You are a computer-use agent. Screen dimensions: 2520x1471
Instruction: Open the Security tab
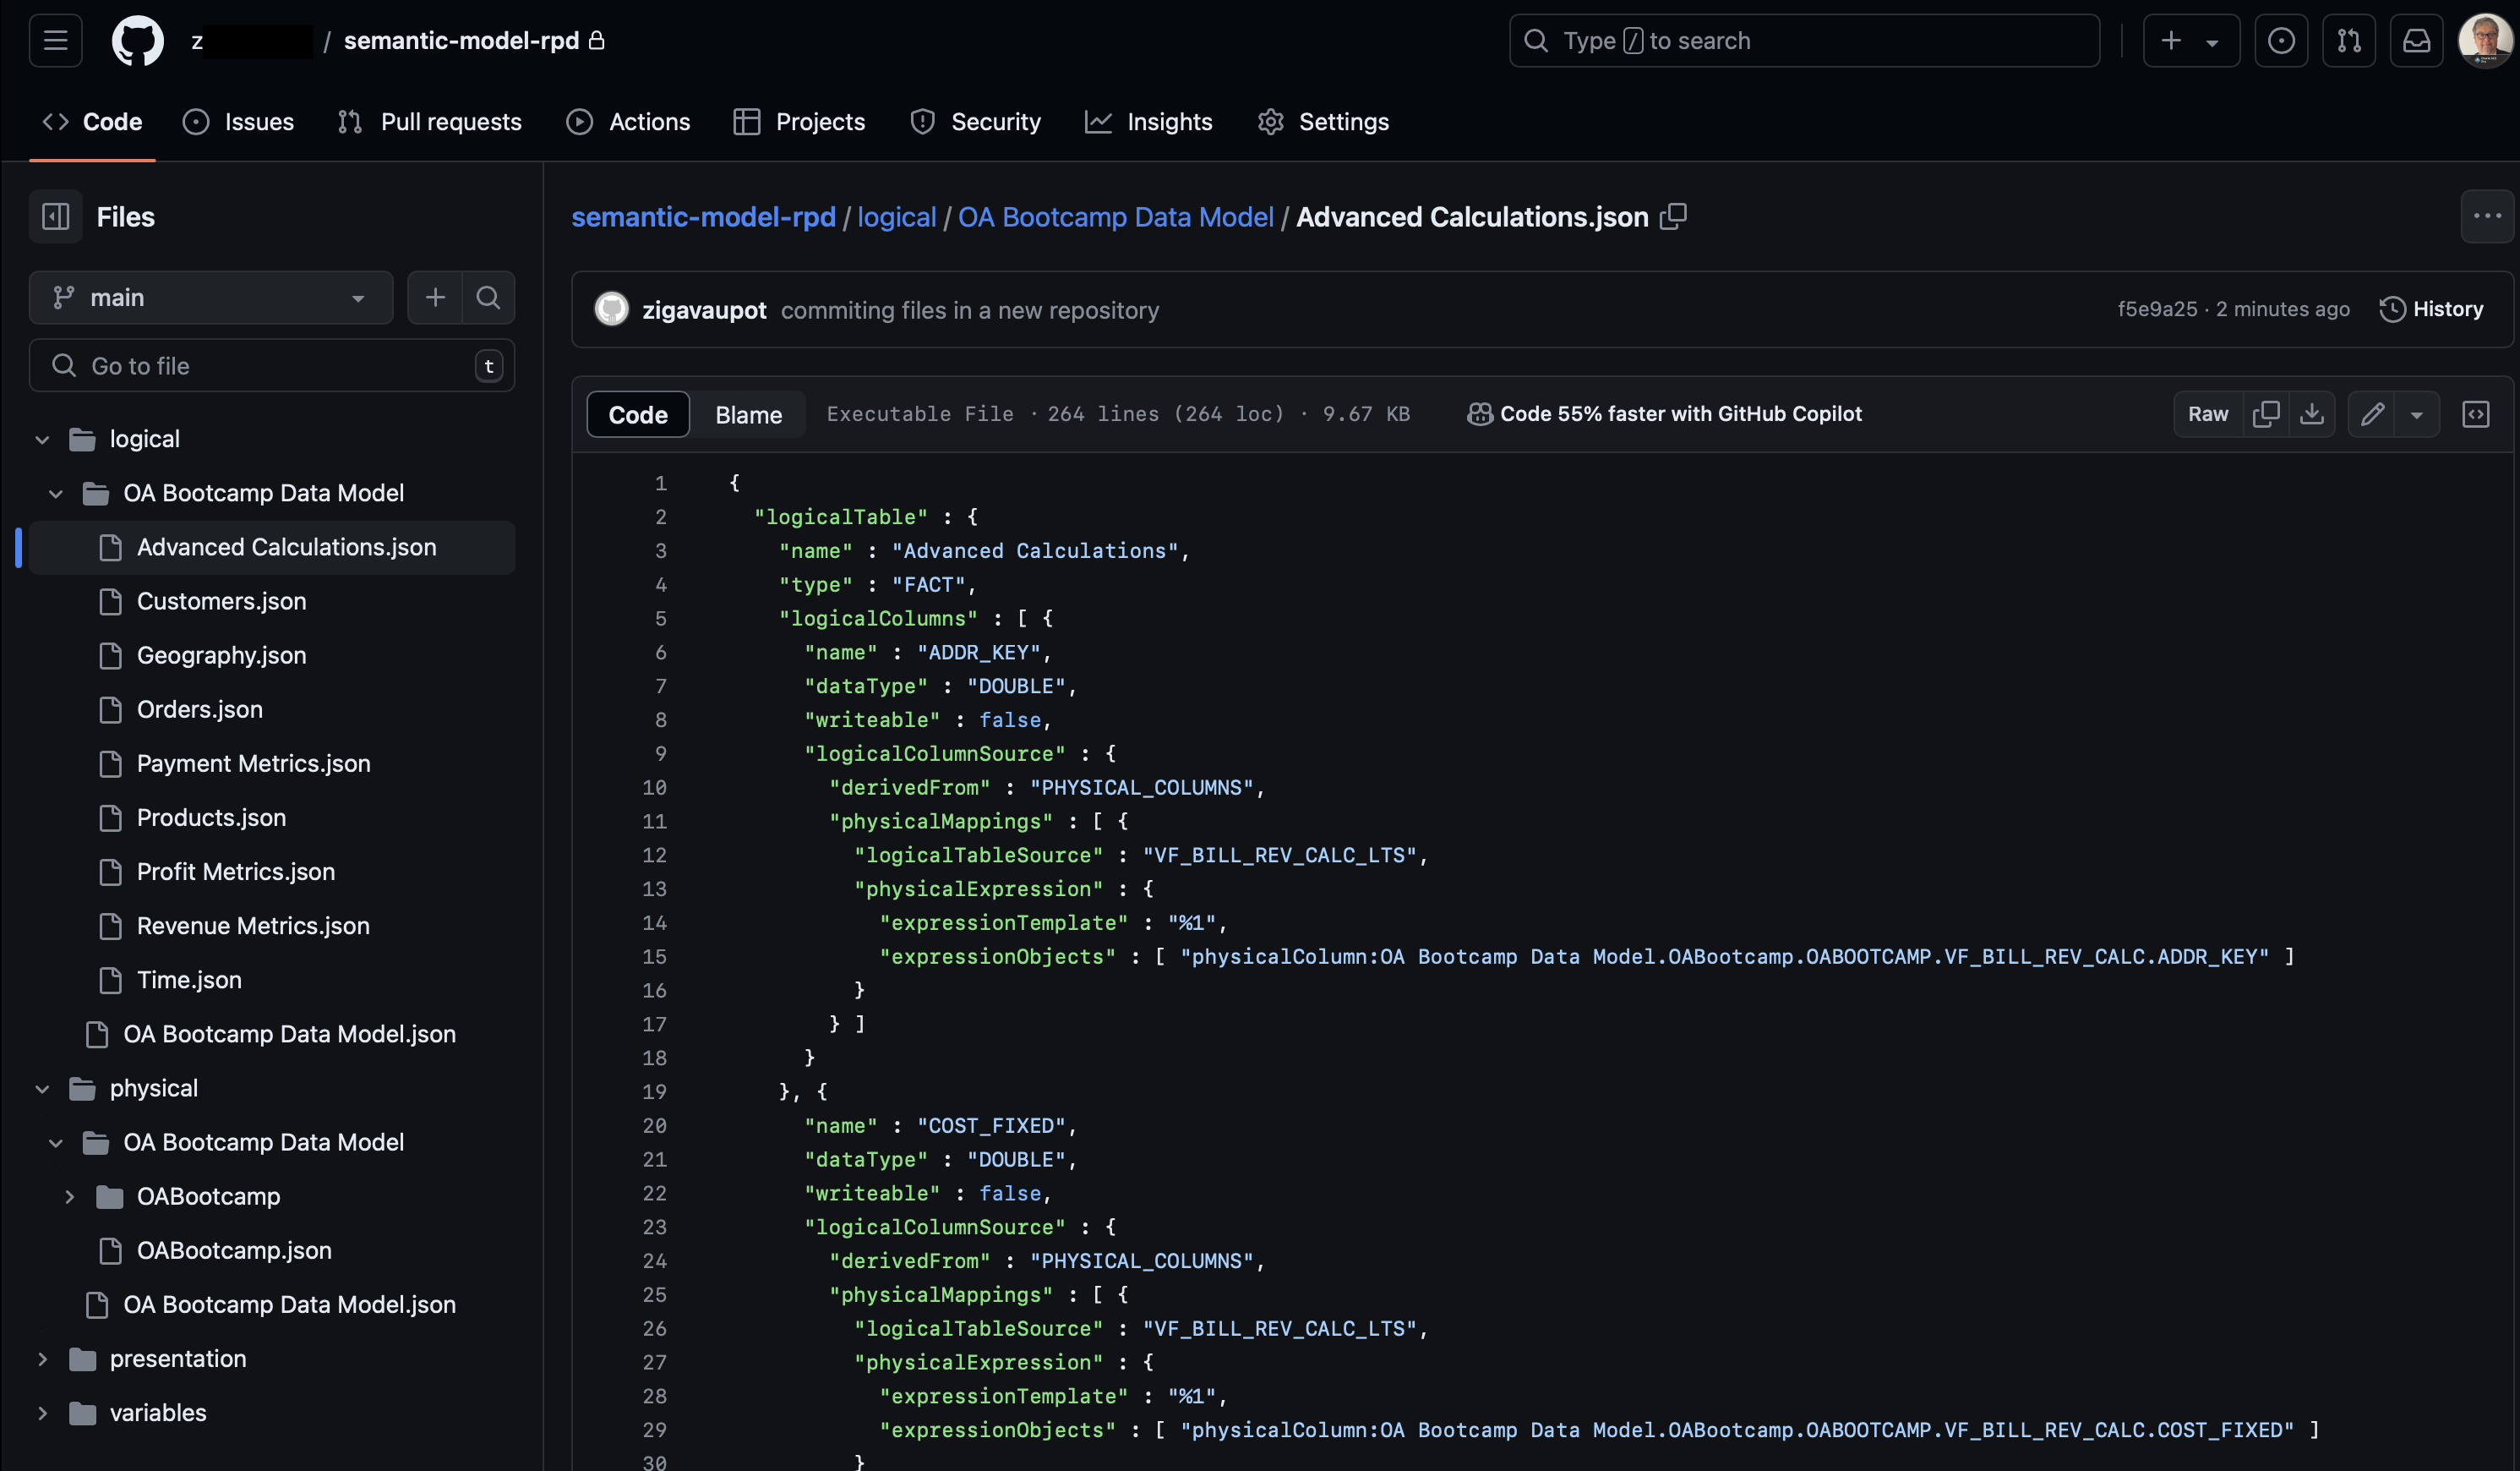[975, 122]
